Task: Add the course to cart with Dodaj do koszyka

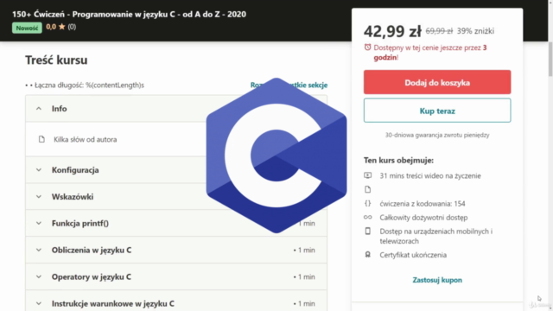Action: pos(437,82)
